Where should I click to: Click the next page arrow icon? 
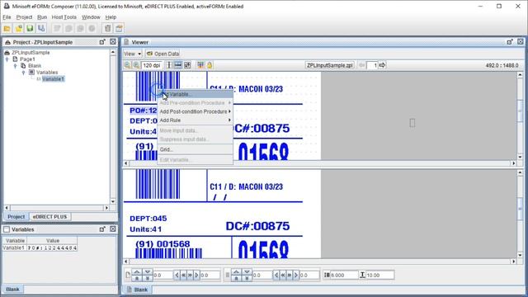pyautogui.click(x=382, y=65)
